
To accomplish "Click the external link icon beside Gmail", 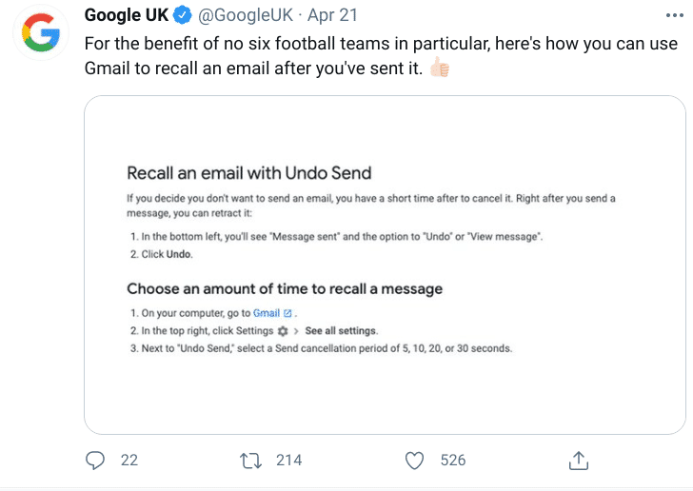I will coord(287,313).
